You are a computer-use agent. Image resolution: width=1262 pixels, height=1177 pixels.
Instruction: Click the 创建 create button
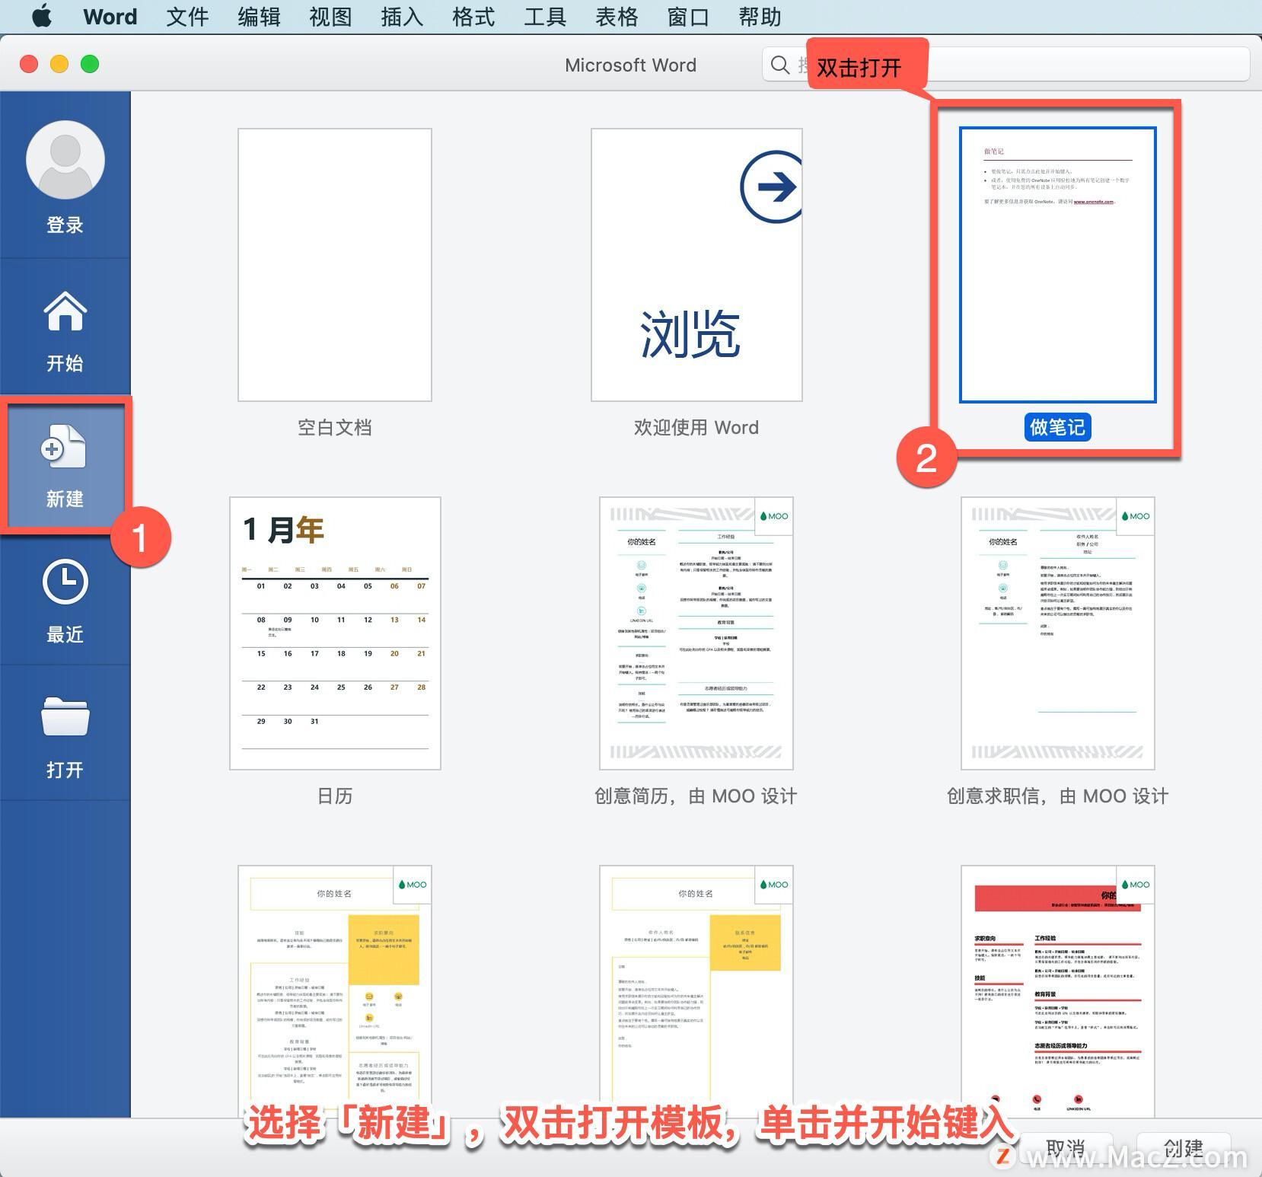(1184, 1149)
